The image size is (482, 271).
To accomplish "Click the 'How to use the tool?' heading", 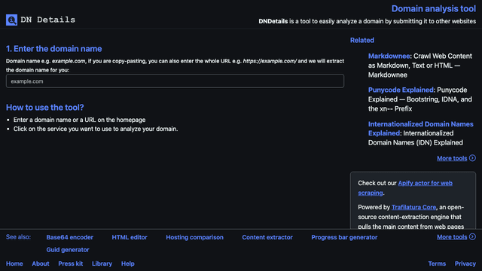I will [45, 107].
